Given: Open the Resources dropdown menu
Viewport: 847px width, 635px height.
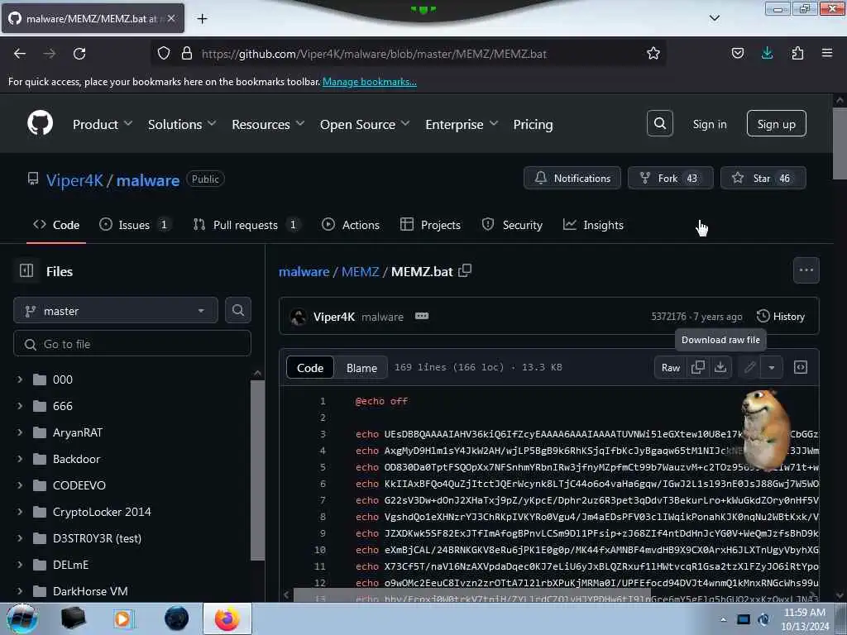Looking at the screenshot, I should 268,124.
